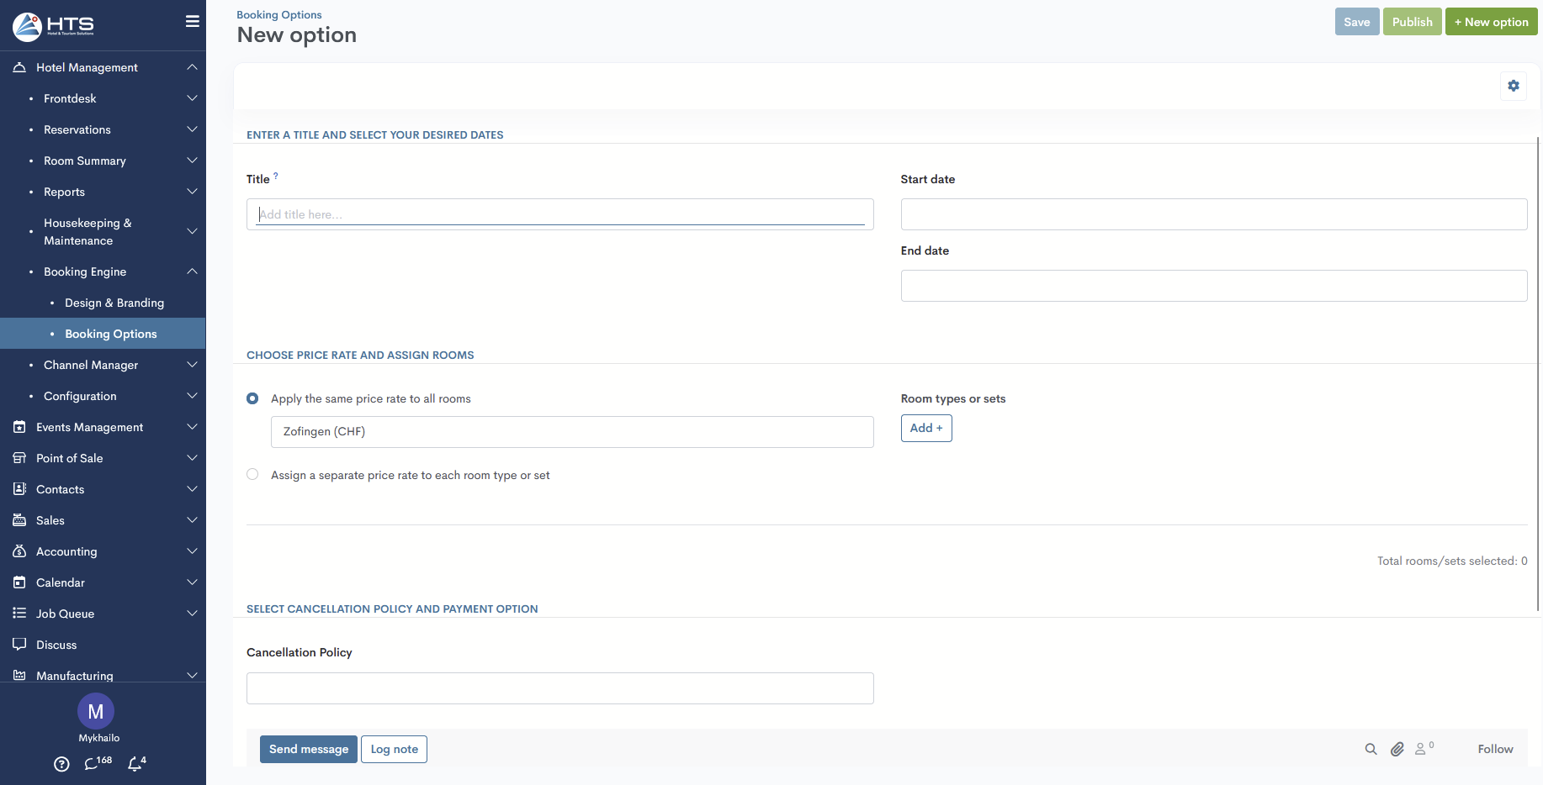Click the help question mark icon
This screenshot has width=1543, height=785.
click(61, 764)
